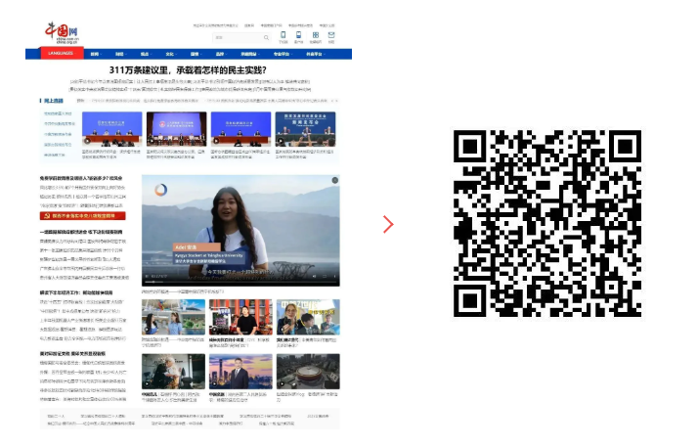
Task: Expand the 财经 navigation dropdown
Action: (x=119, y=55)
